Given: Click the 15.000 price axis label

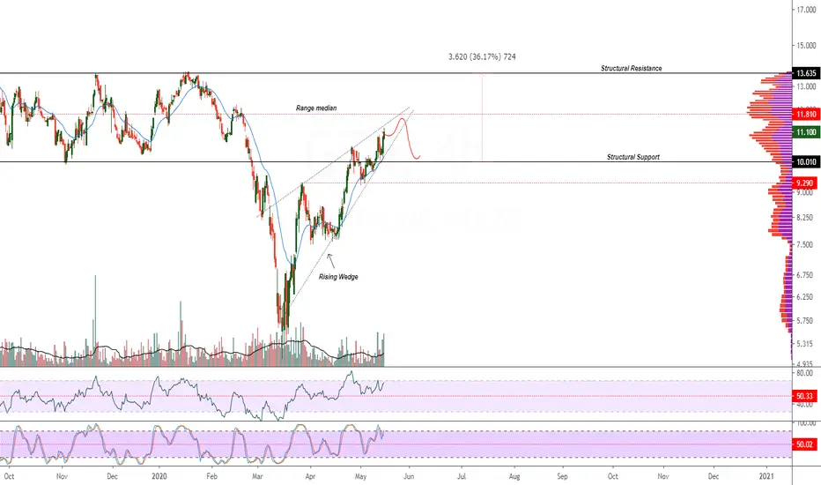Looking at the screenshot, I should point(806,46).
